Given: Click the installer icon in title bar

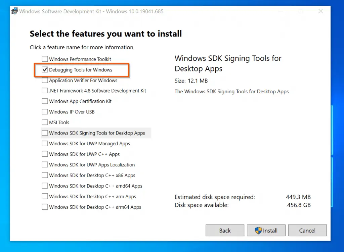Looking at the screenshot, I should click(x=14, y=11).
